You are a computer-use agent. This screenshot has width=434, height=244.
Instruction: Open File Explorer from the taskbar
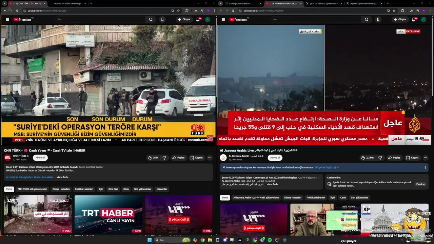pos(210,240)
